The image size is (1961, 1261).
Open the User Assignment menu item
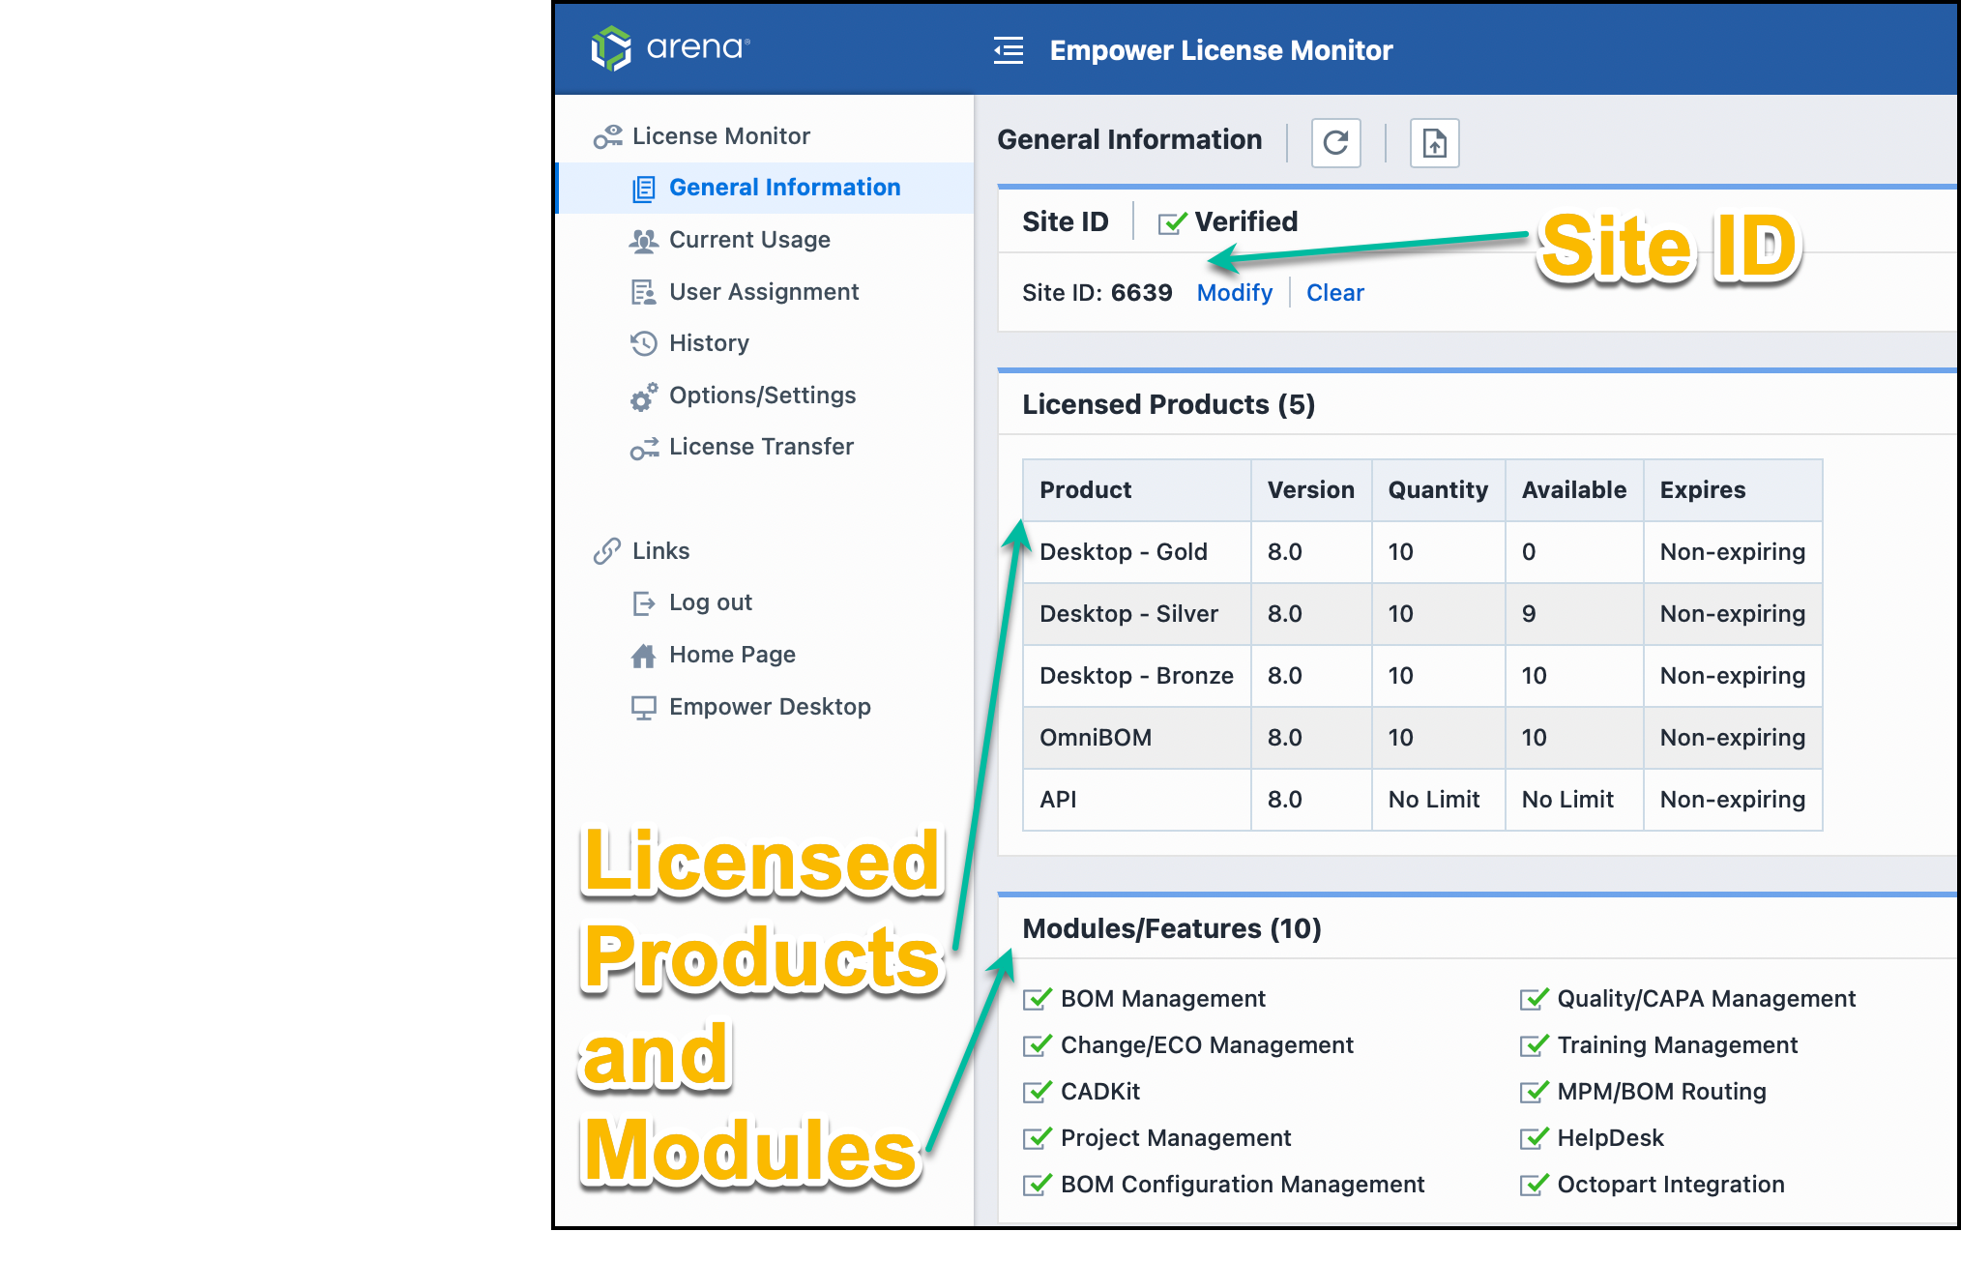pos(763,292)
